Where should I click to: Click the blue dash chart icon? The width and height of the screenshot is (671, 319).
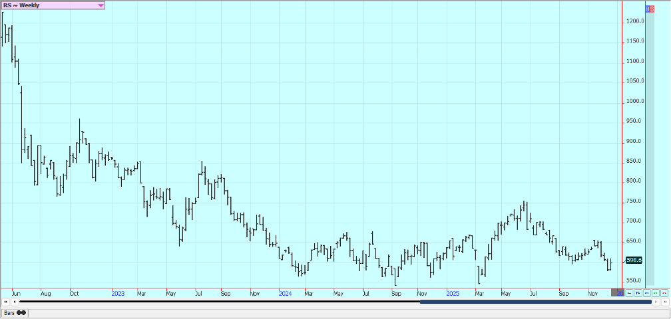tap(646, 292)
